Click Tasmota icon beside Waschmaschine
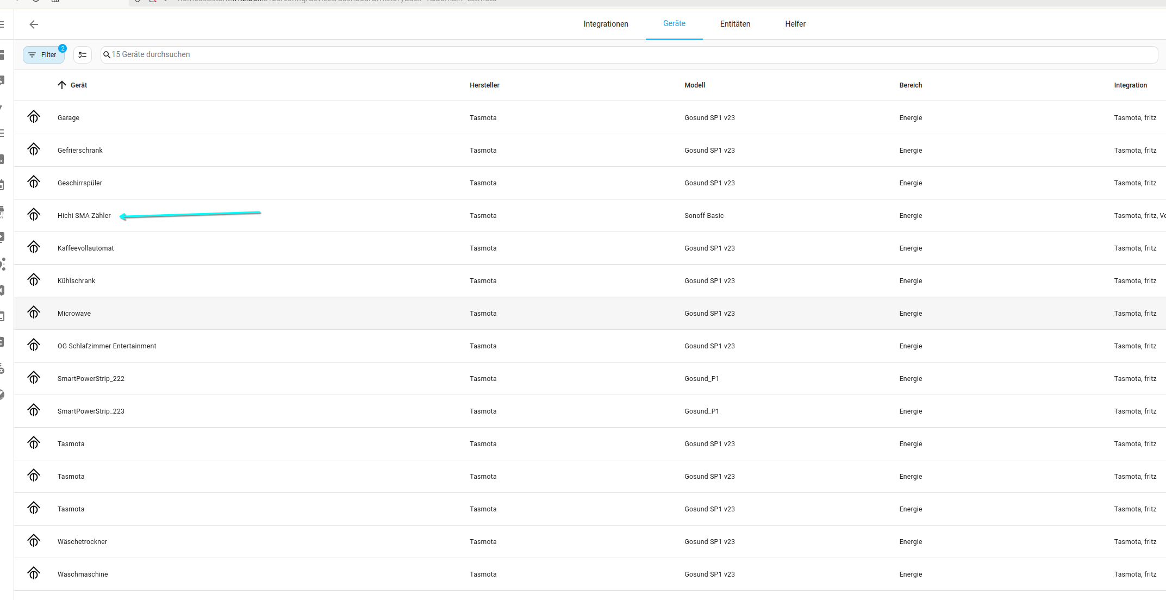Screen dimensions: 1166x600 34,573
